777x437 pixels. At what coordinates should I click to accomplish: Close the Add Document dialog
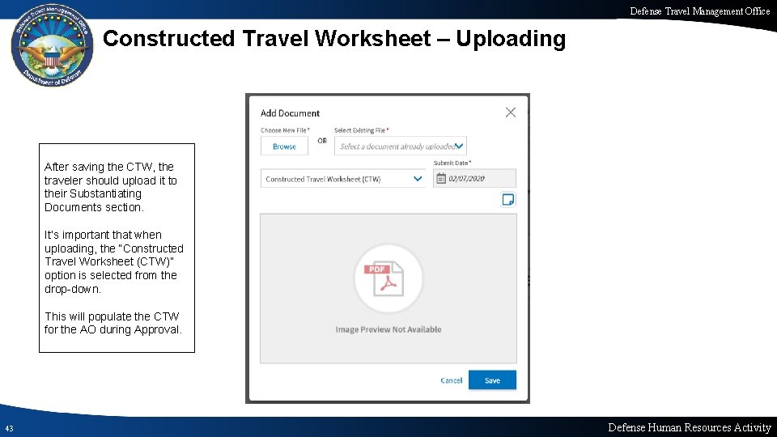511,112
